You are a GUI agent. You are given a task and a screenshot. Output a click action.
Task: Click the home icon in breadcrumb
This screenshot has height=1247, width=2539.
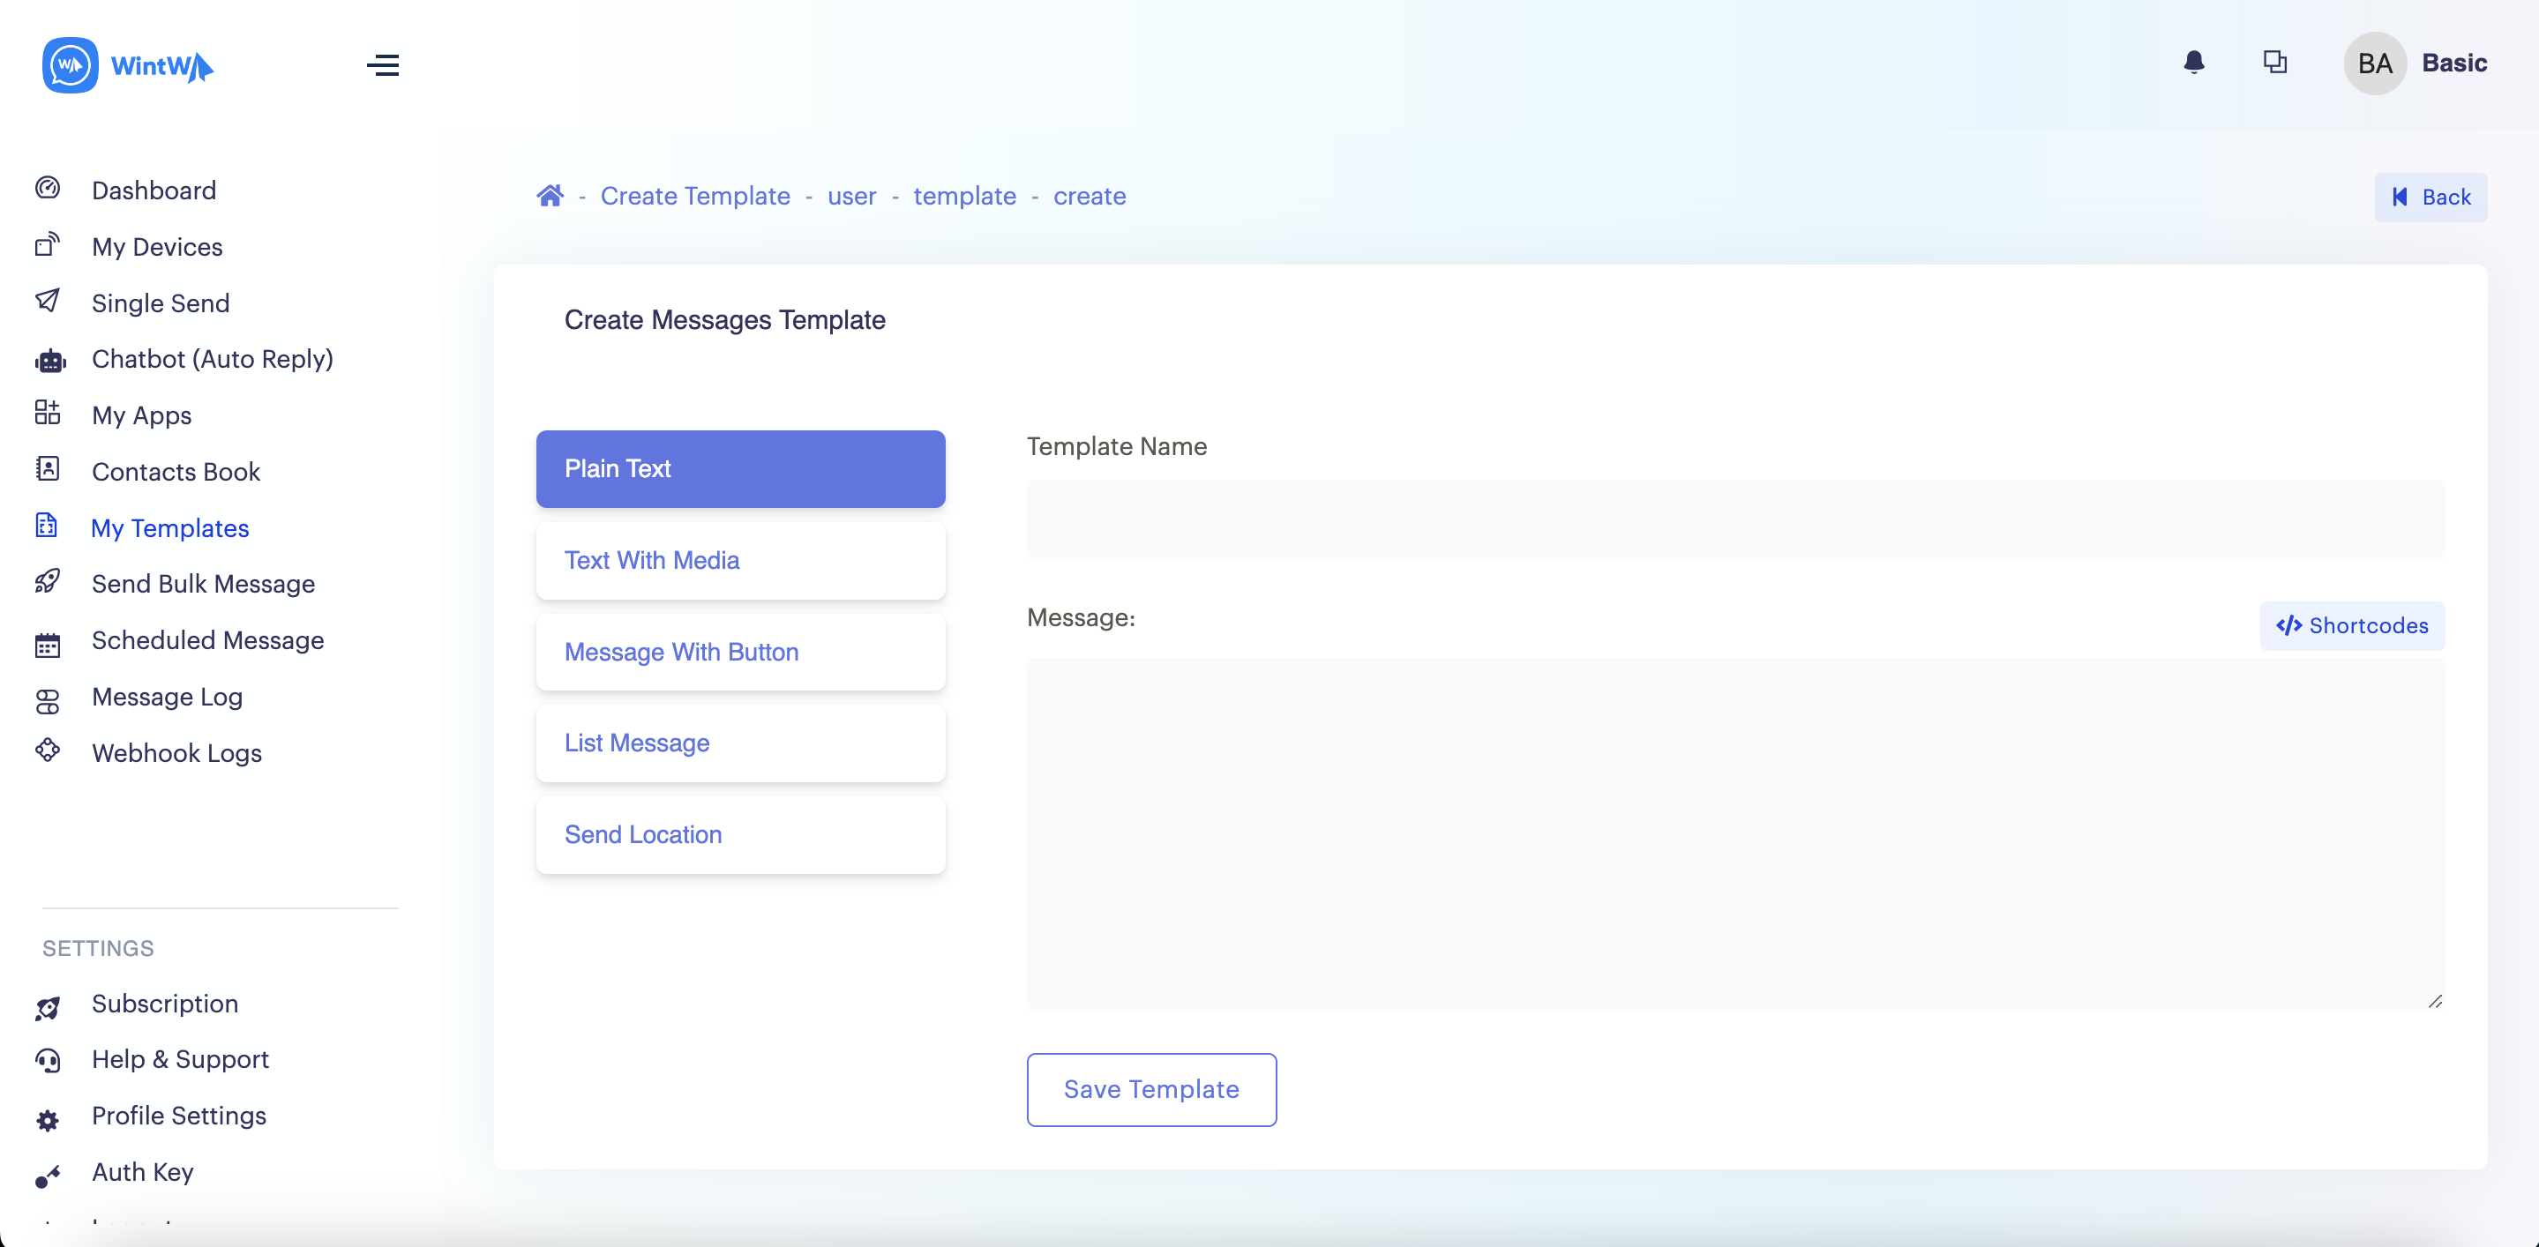tap(550, 196)
